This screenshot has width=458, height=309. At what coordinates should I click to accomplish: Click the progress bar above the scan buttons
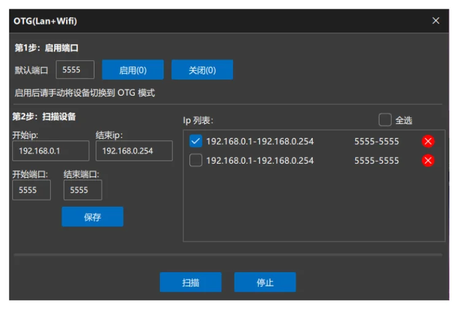click(228, 254)
